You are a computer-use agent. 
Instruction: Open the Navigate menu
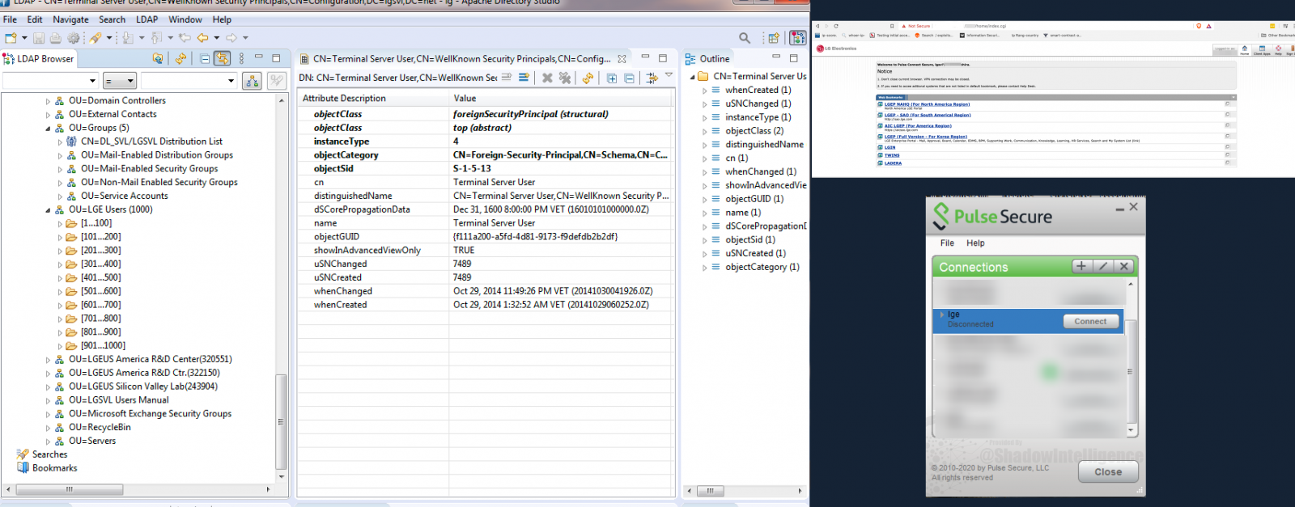click(x=70, y=19)
